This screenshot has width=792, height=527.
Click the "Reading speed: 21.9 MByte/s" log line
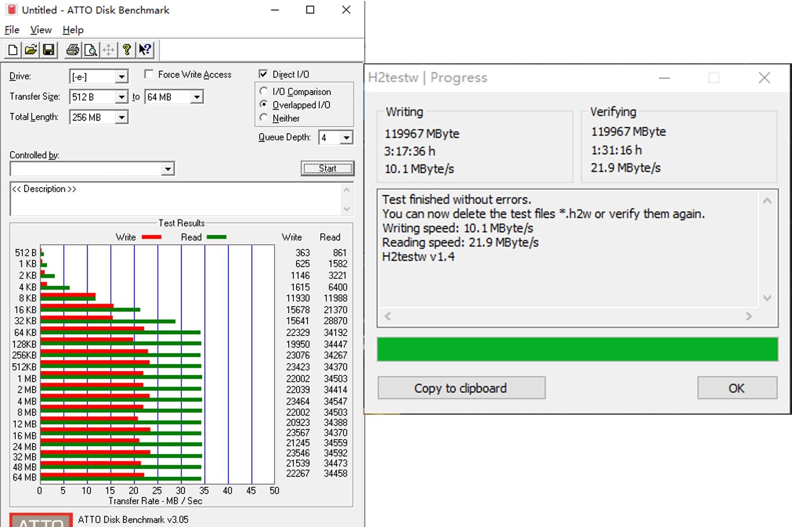(460, 243)
